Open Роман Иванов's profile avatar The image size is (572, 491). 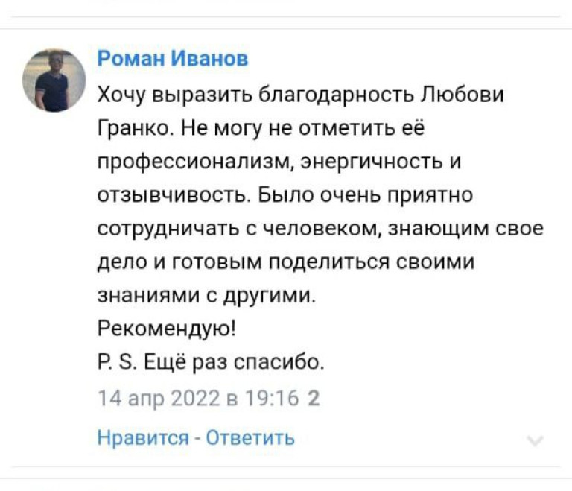[x=54, y=80]
